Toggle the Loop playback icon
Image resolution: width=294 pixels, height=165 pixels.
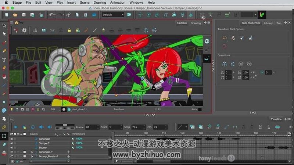[x=33, y=127]
